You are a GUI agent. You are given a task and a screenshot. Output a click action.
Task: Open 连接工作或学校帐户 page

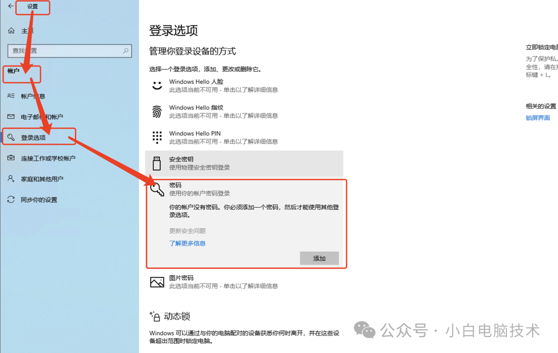(x=48, y=158)
